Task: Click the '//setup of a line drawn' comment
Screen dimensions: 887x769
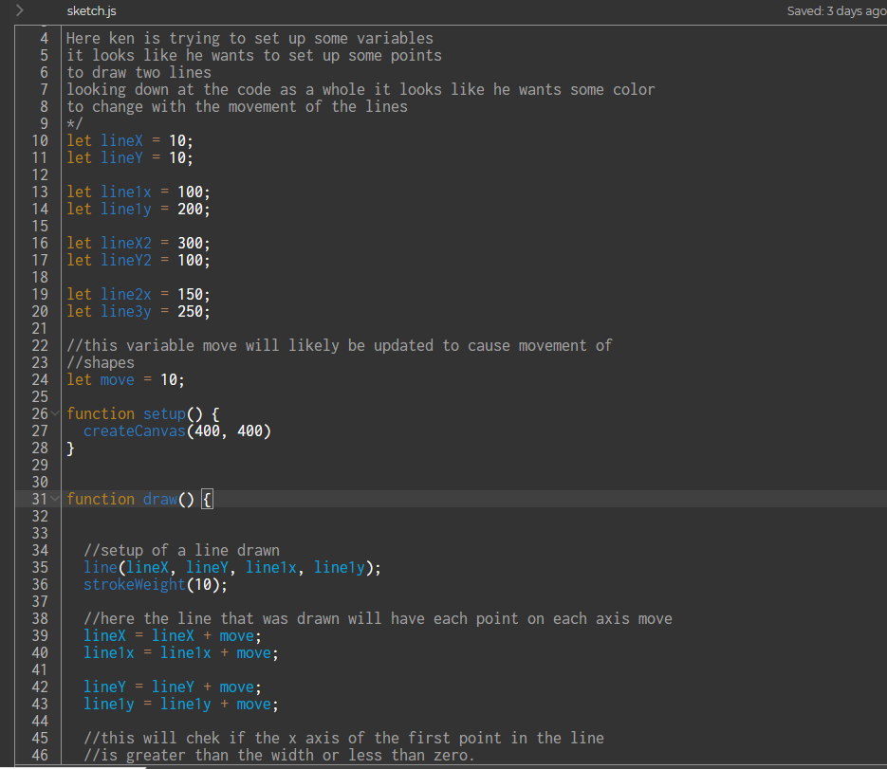Action: [x=181, y=551]
